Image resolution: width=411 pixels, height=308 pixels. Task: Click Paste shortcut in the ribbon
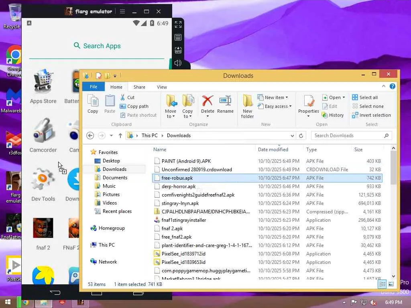pyautogui.click(x=138, y=115)
